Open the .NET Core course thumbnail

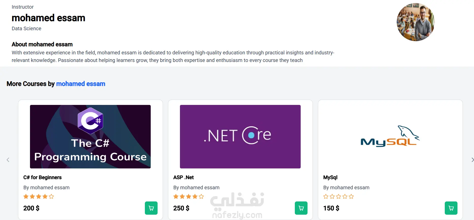coord(240,137)
